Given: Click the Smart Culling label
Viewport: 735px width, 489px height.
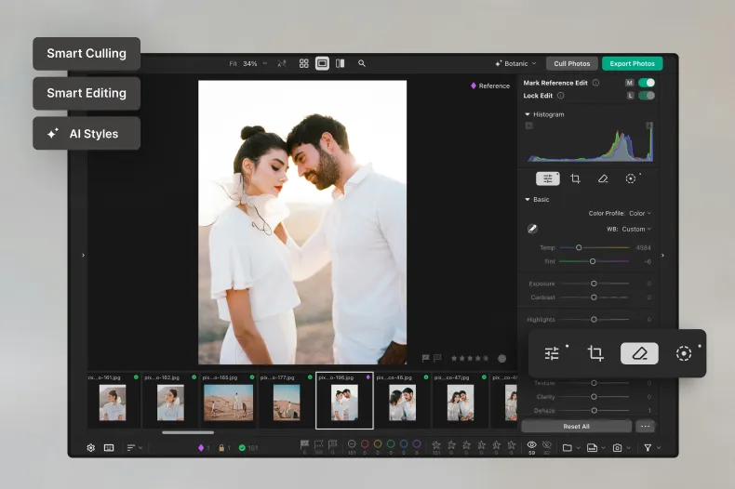Looking at the screenshot, I should 87,53.
